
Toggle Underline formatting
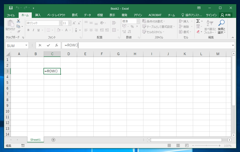pyautogui.click(x=39, y=30)
